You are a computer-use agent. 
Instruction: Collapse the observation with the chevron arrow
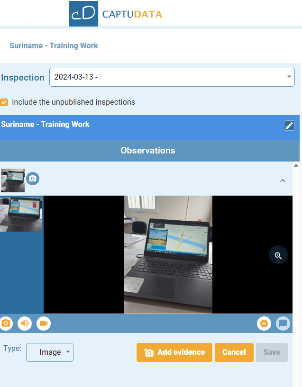click(283, 180)
